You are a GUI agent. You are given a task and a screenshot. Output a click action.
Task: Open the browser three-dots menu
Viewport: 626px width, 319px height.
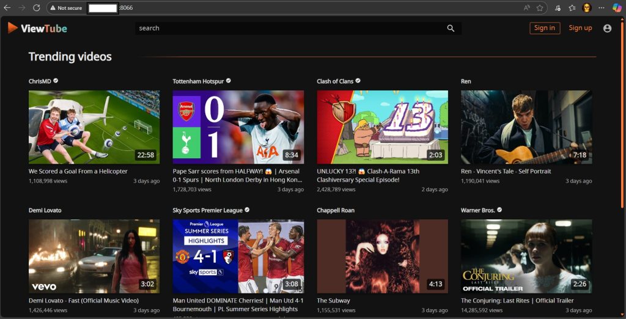(602, 8)
